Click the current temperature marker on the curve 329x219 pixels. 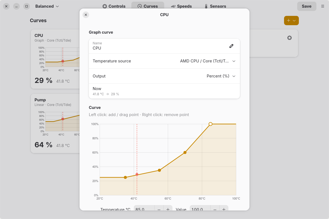point(137,174)
